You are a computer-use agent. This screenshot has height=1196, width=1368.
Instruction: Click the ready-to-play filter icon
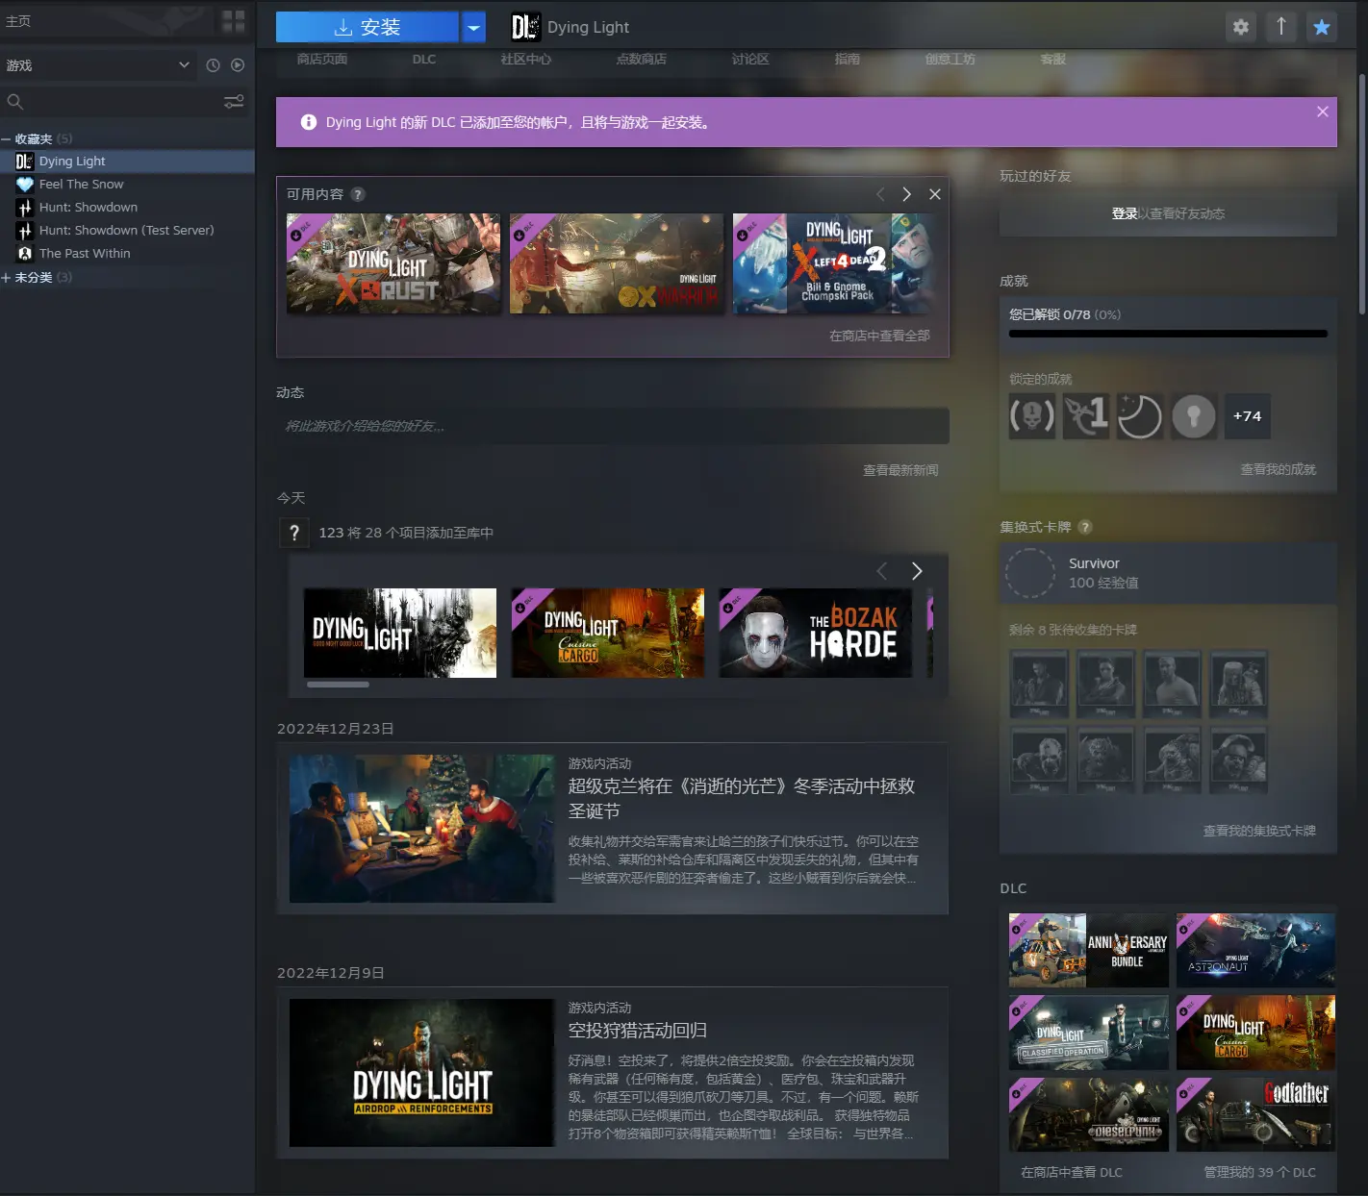[x=238, y=65]
